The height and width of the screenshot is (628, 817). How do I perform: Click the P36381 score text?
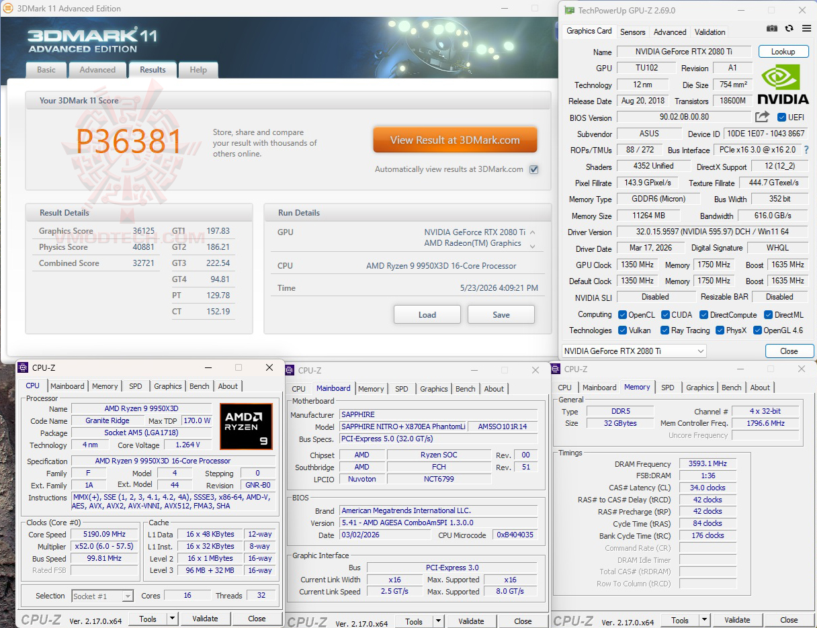(128, 142)
